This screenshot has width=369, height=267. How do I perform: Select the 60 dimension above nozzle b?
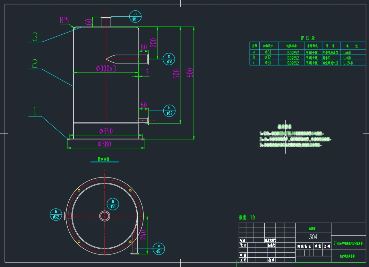(x=144, y=105)
